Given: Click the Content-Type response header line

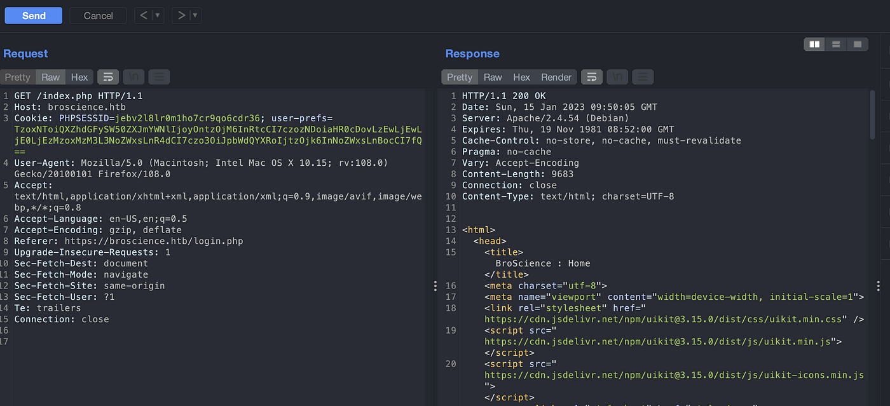Looking at the screenshot, I should (x=568, y=196).
